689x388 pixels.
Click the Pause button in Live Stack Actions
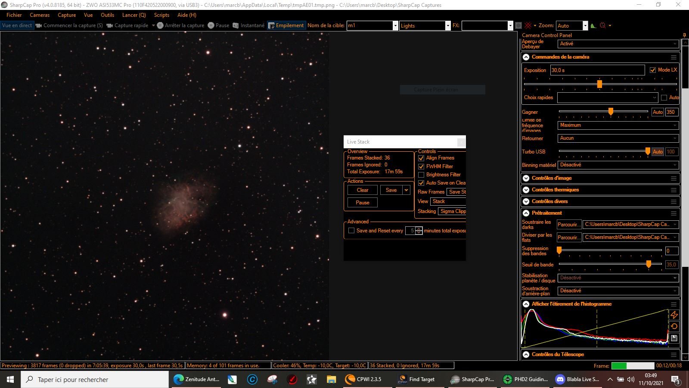363,203
